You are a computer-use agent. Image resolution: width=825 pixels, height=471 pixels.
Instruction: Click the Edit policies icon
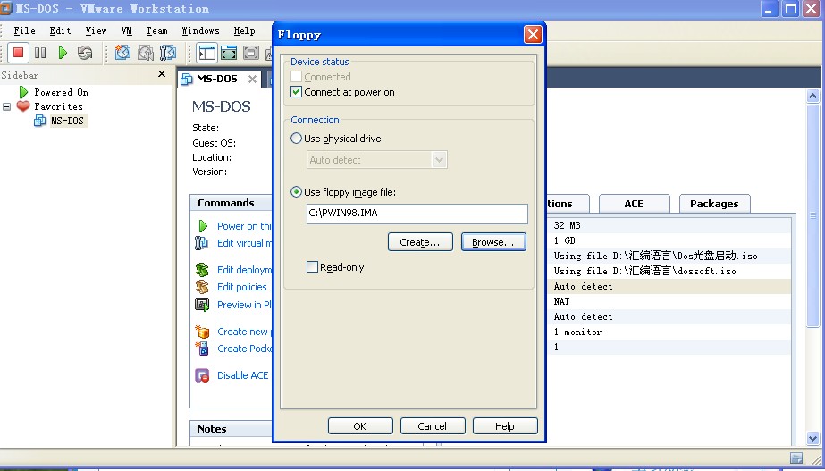(202, 286)
